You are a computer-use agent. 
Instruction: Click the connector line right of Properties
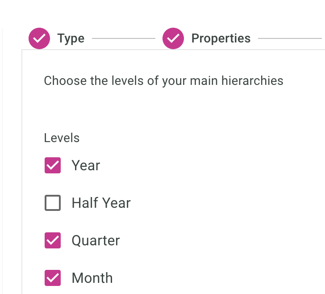click(x=289, y=39)
